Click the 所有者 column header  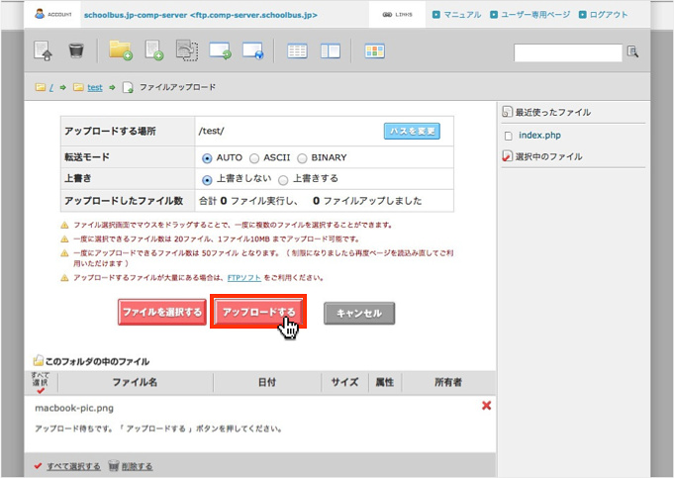448,382
